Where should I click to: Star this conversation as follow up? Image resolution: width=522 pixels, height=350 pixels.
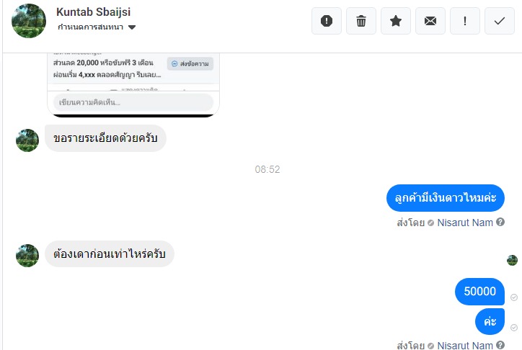396,21
